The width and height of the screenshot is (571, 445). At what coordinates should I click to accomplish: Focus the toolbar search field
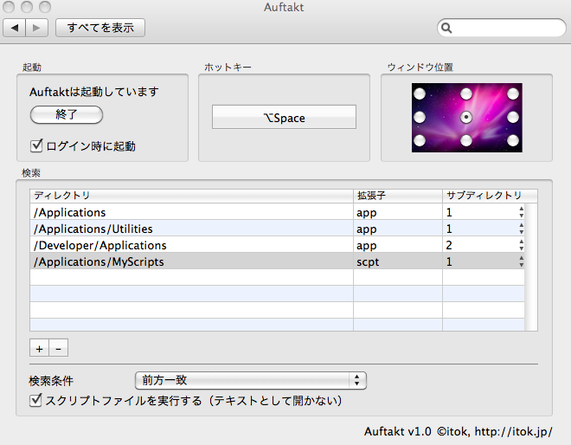502,28
